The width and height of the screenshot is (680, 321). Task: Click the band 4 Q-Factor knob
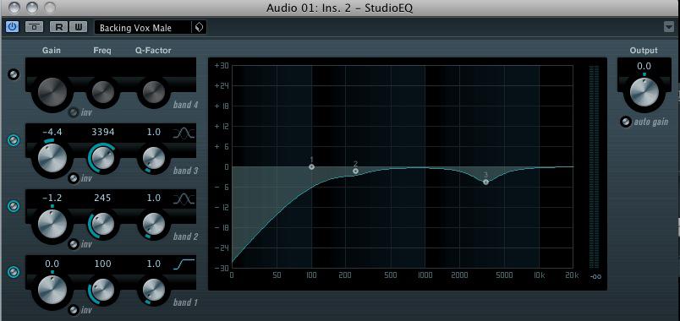(x=154, y=92)
